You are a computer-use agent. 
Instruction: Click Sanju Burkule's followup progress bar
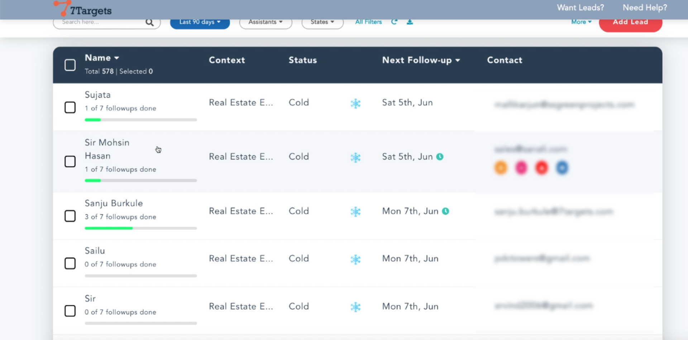point(140,228)
